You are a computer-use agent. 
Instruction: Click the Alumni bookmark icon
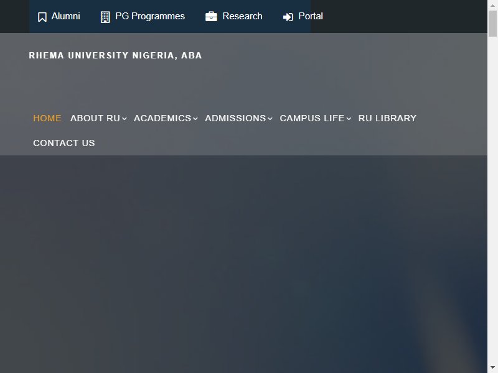42,17
